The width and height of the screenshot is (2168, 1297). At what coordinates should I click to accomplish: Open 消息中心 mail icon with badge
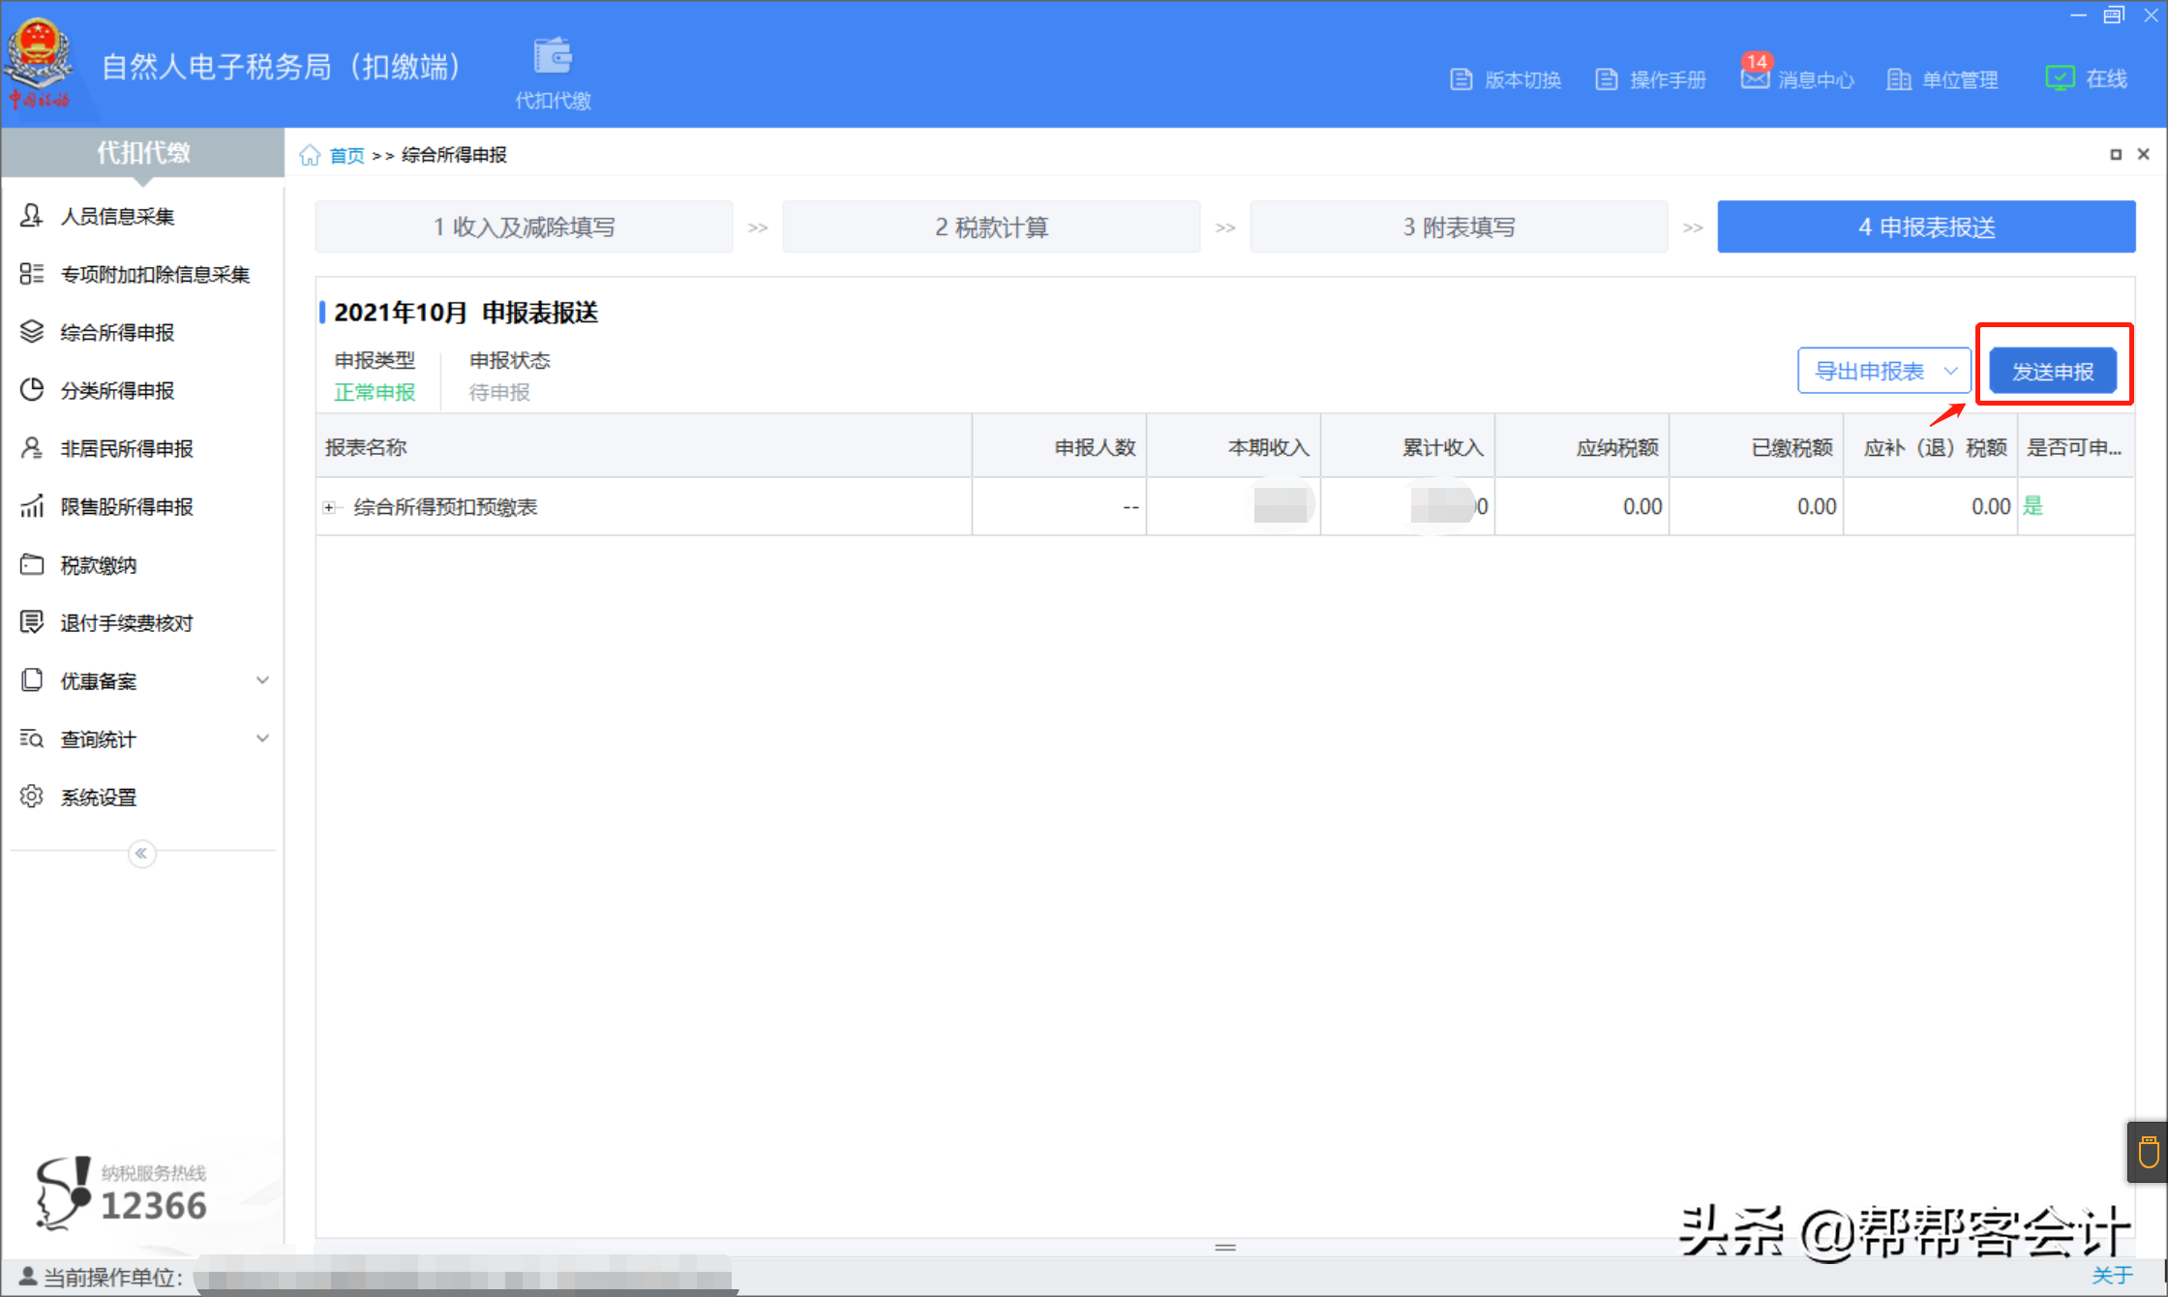(1755, 77)
